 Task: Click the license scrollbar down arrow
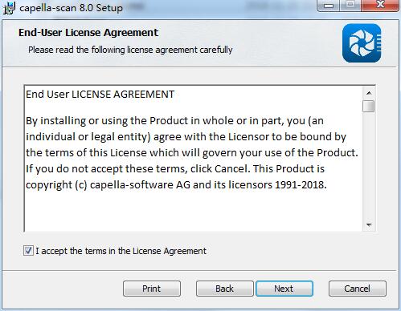(x=369, y=224)
